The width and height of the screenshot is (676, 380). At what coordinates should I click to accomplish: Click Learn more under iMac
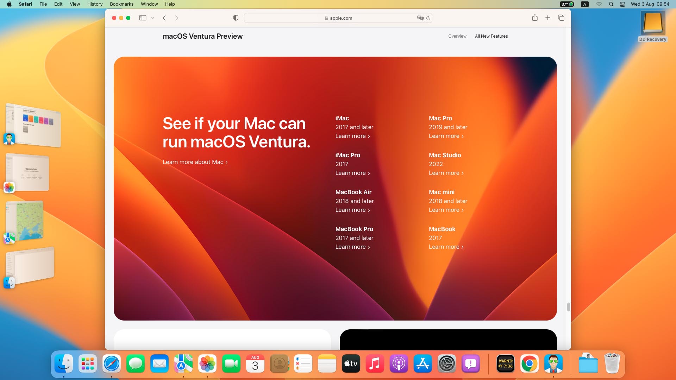[352, 136]
